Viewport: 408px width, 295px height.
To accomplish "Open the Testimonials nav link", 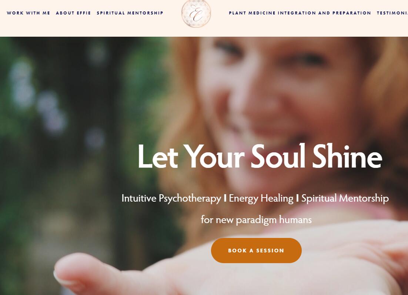I will coord(392,13).
